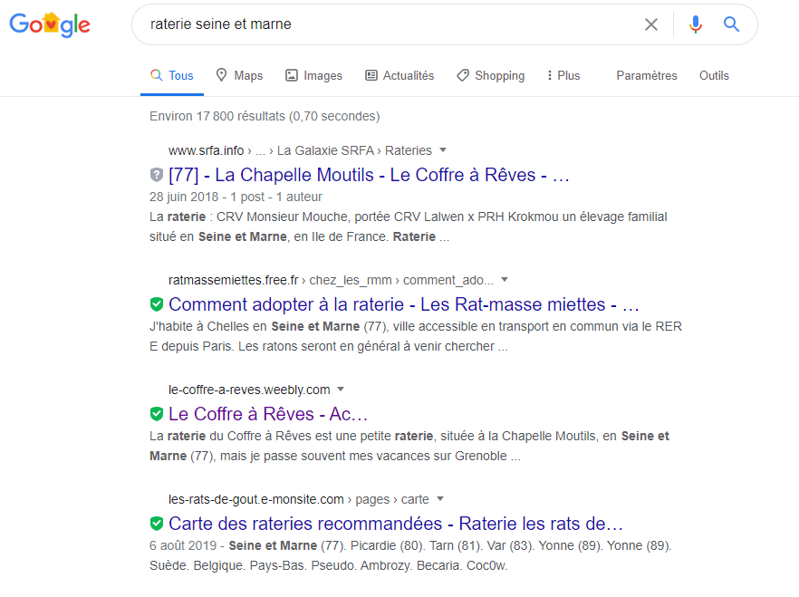Click the microphone icon for voice search

point(695,24)
